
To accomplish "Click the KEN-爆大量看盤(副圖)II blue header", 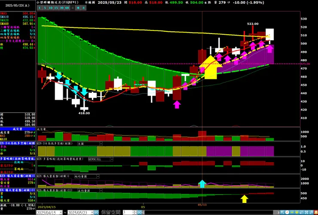I will 18,190.
